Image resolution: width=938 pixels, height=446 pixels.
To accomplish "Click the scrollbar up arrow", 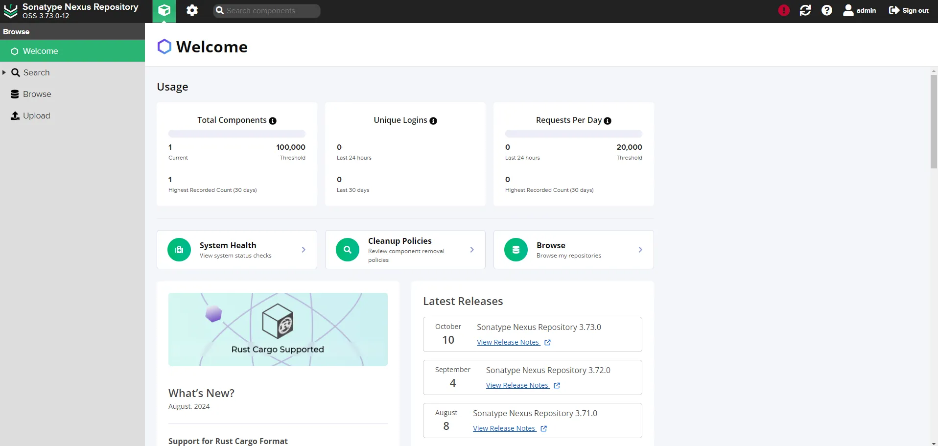I will click(934, 71).
